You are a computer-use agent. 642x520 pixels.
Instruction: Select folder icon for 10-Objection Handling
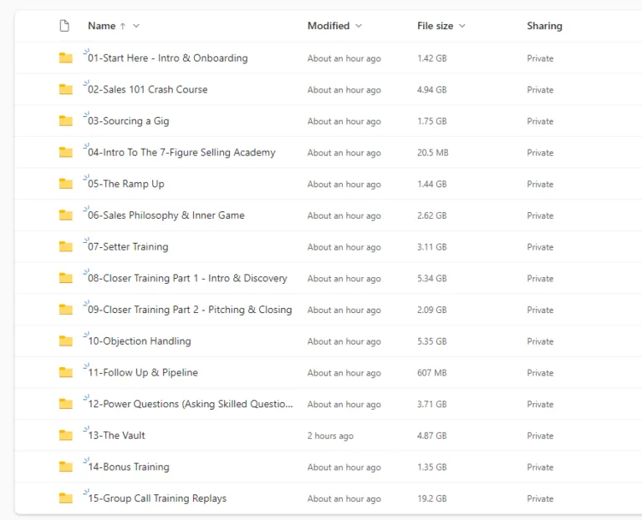click(66, 341)
